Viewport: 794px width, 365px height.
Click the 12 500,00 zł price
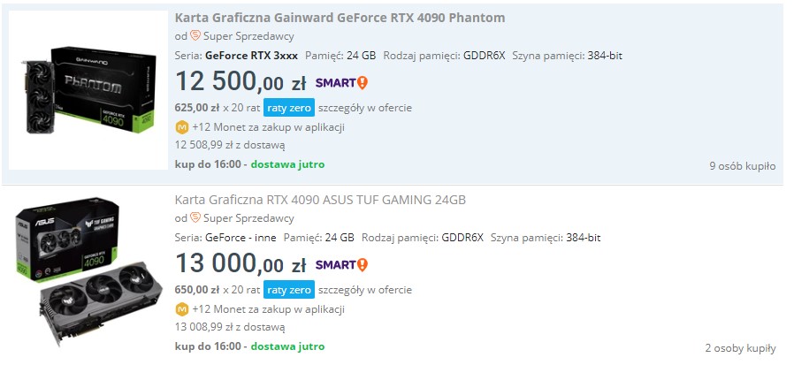pos(240,82)
